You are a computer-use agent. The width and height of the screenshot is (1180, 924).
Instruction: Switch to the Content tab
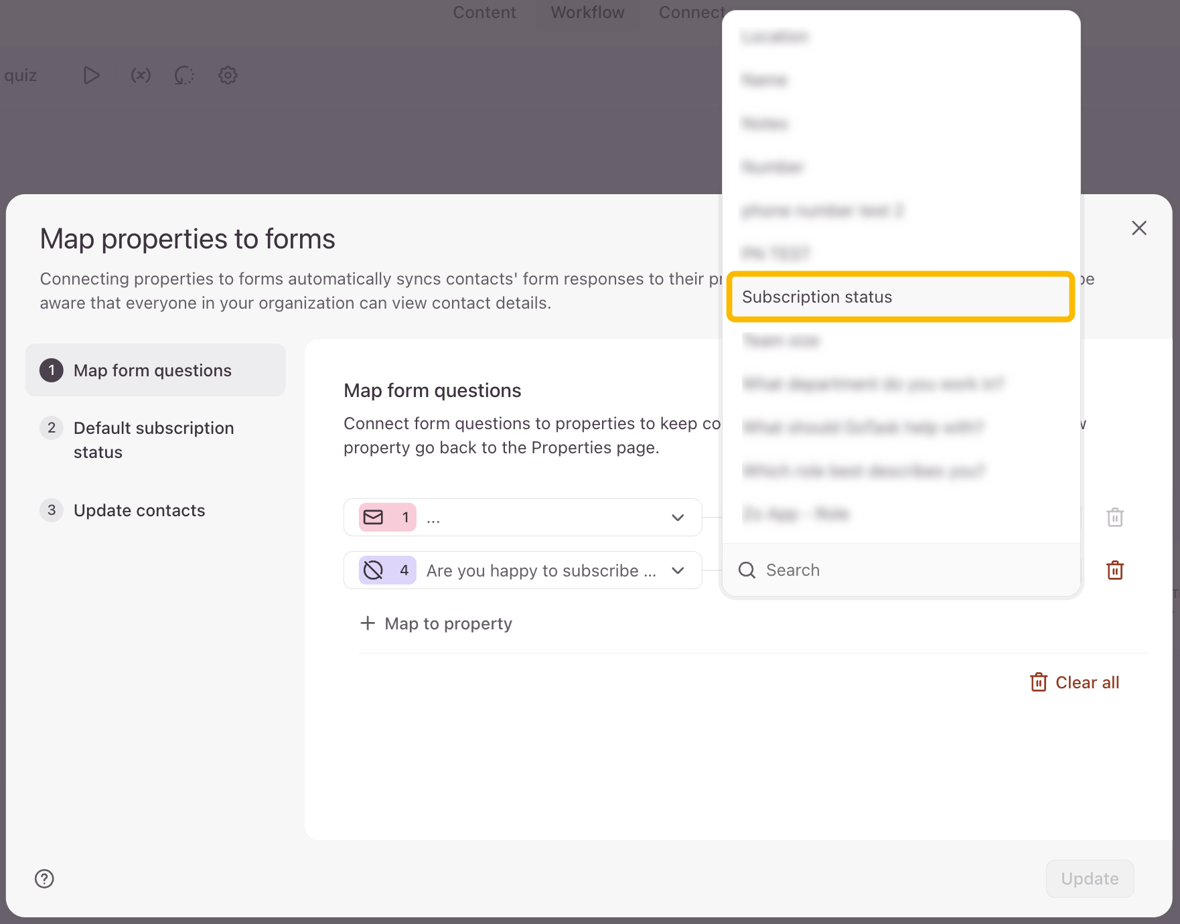pos(484,13)
